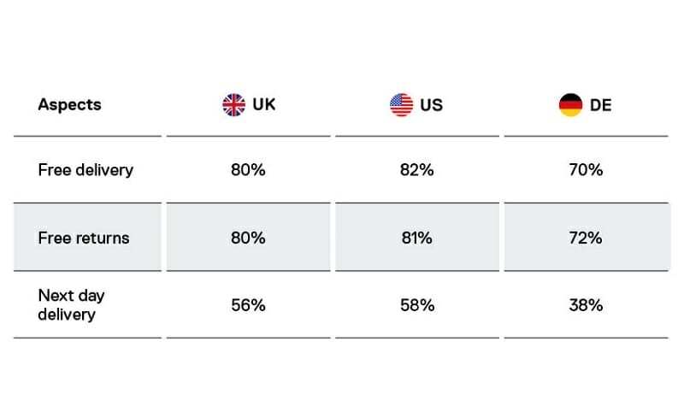Click UK free delivery value 80%

click(248, 170)
